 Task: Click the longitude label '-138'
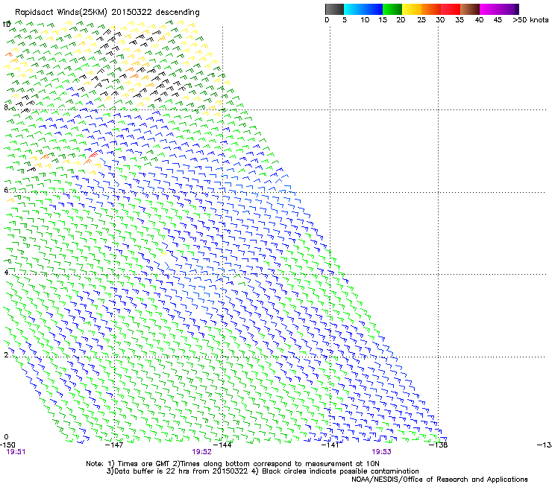[x=439, y=445]
